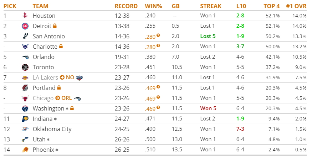Click the lock icon beside Washington
Screen dimensions: 312x156
72,108
